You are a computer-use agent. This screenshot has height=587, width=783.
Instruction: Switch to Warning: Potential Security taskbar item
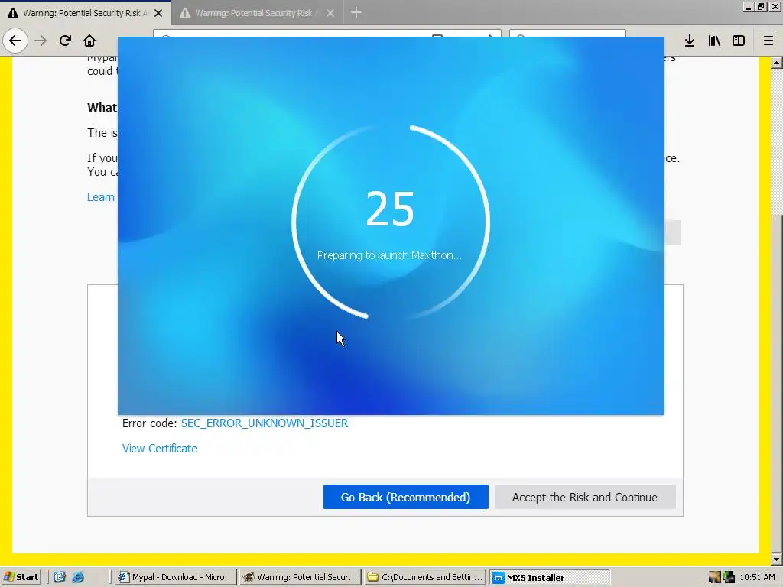(300, 577)
